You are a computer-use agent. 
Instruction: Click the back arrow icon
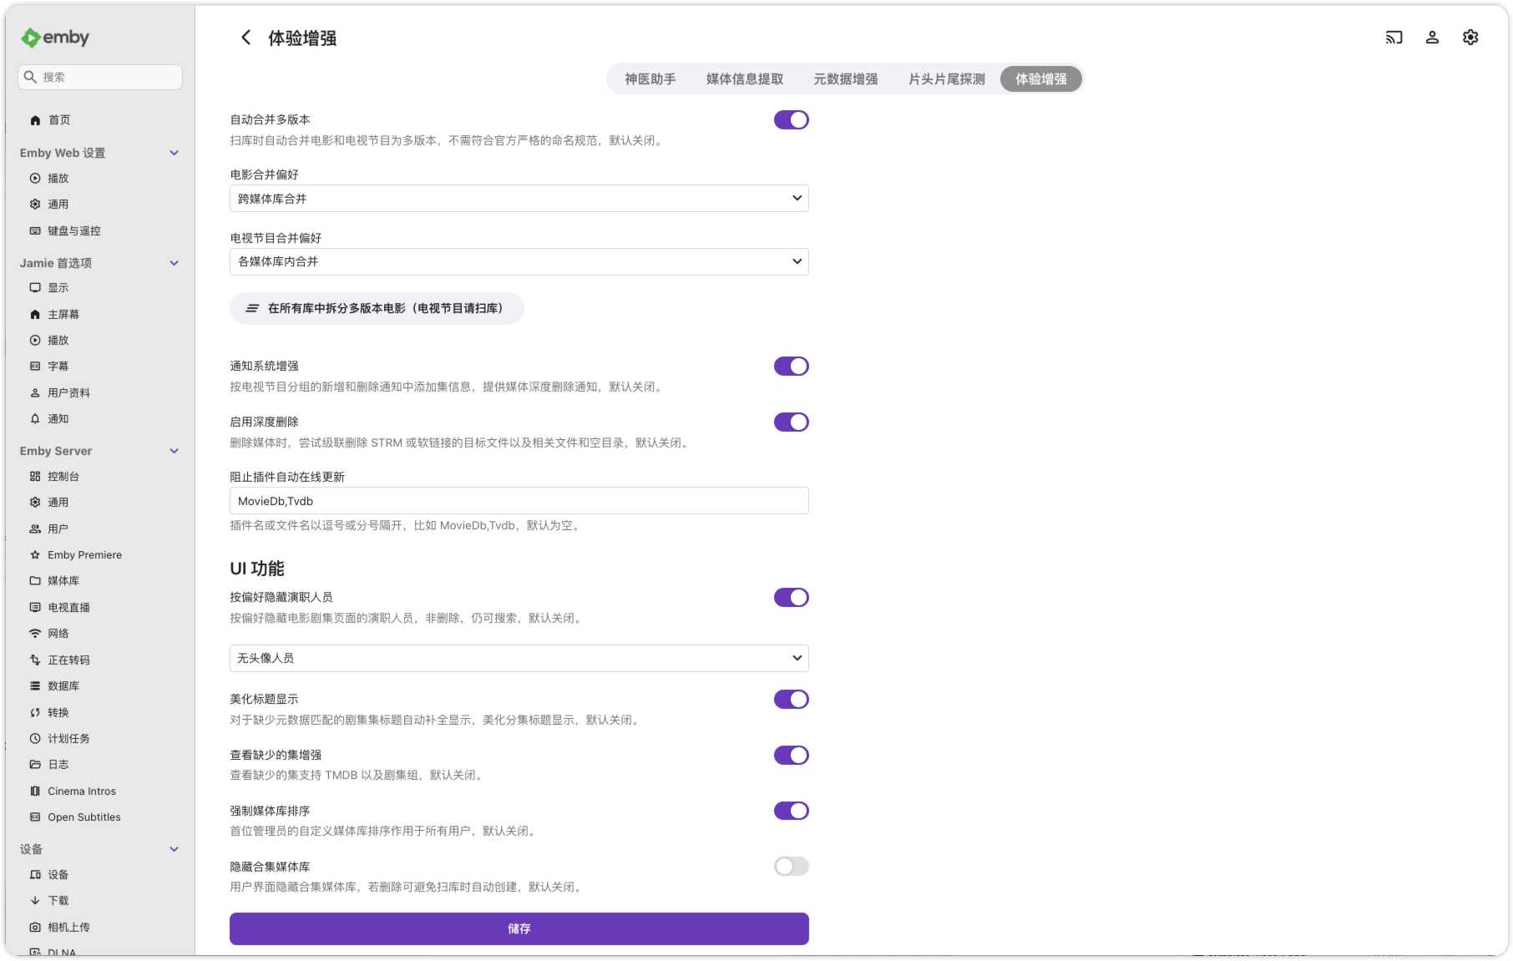(x=245, y=38)
